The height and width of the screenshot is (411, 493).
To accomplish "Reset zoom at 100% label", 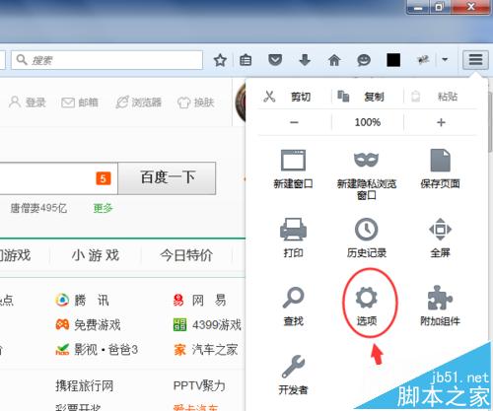I will coord(368,122).
